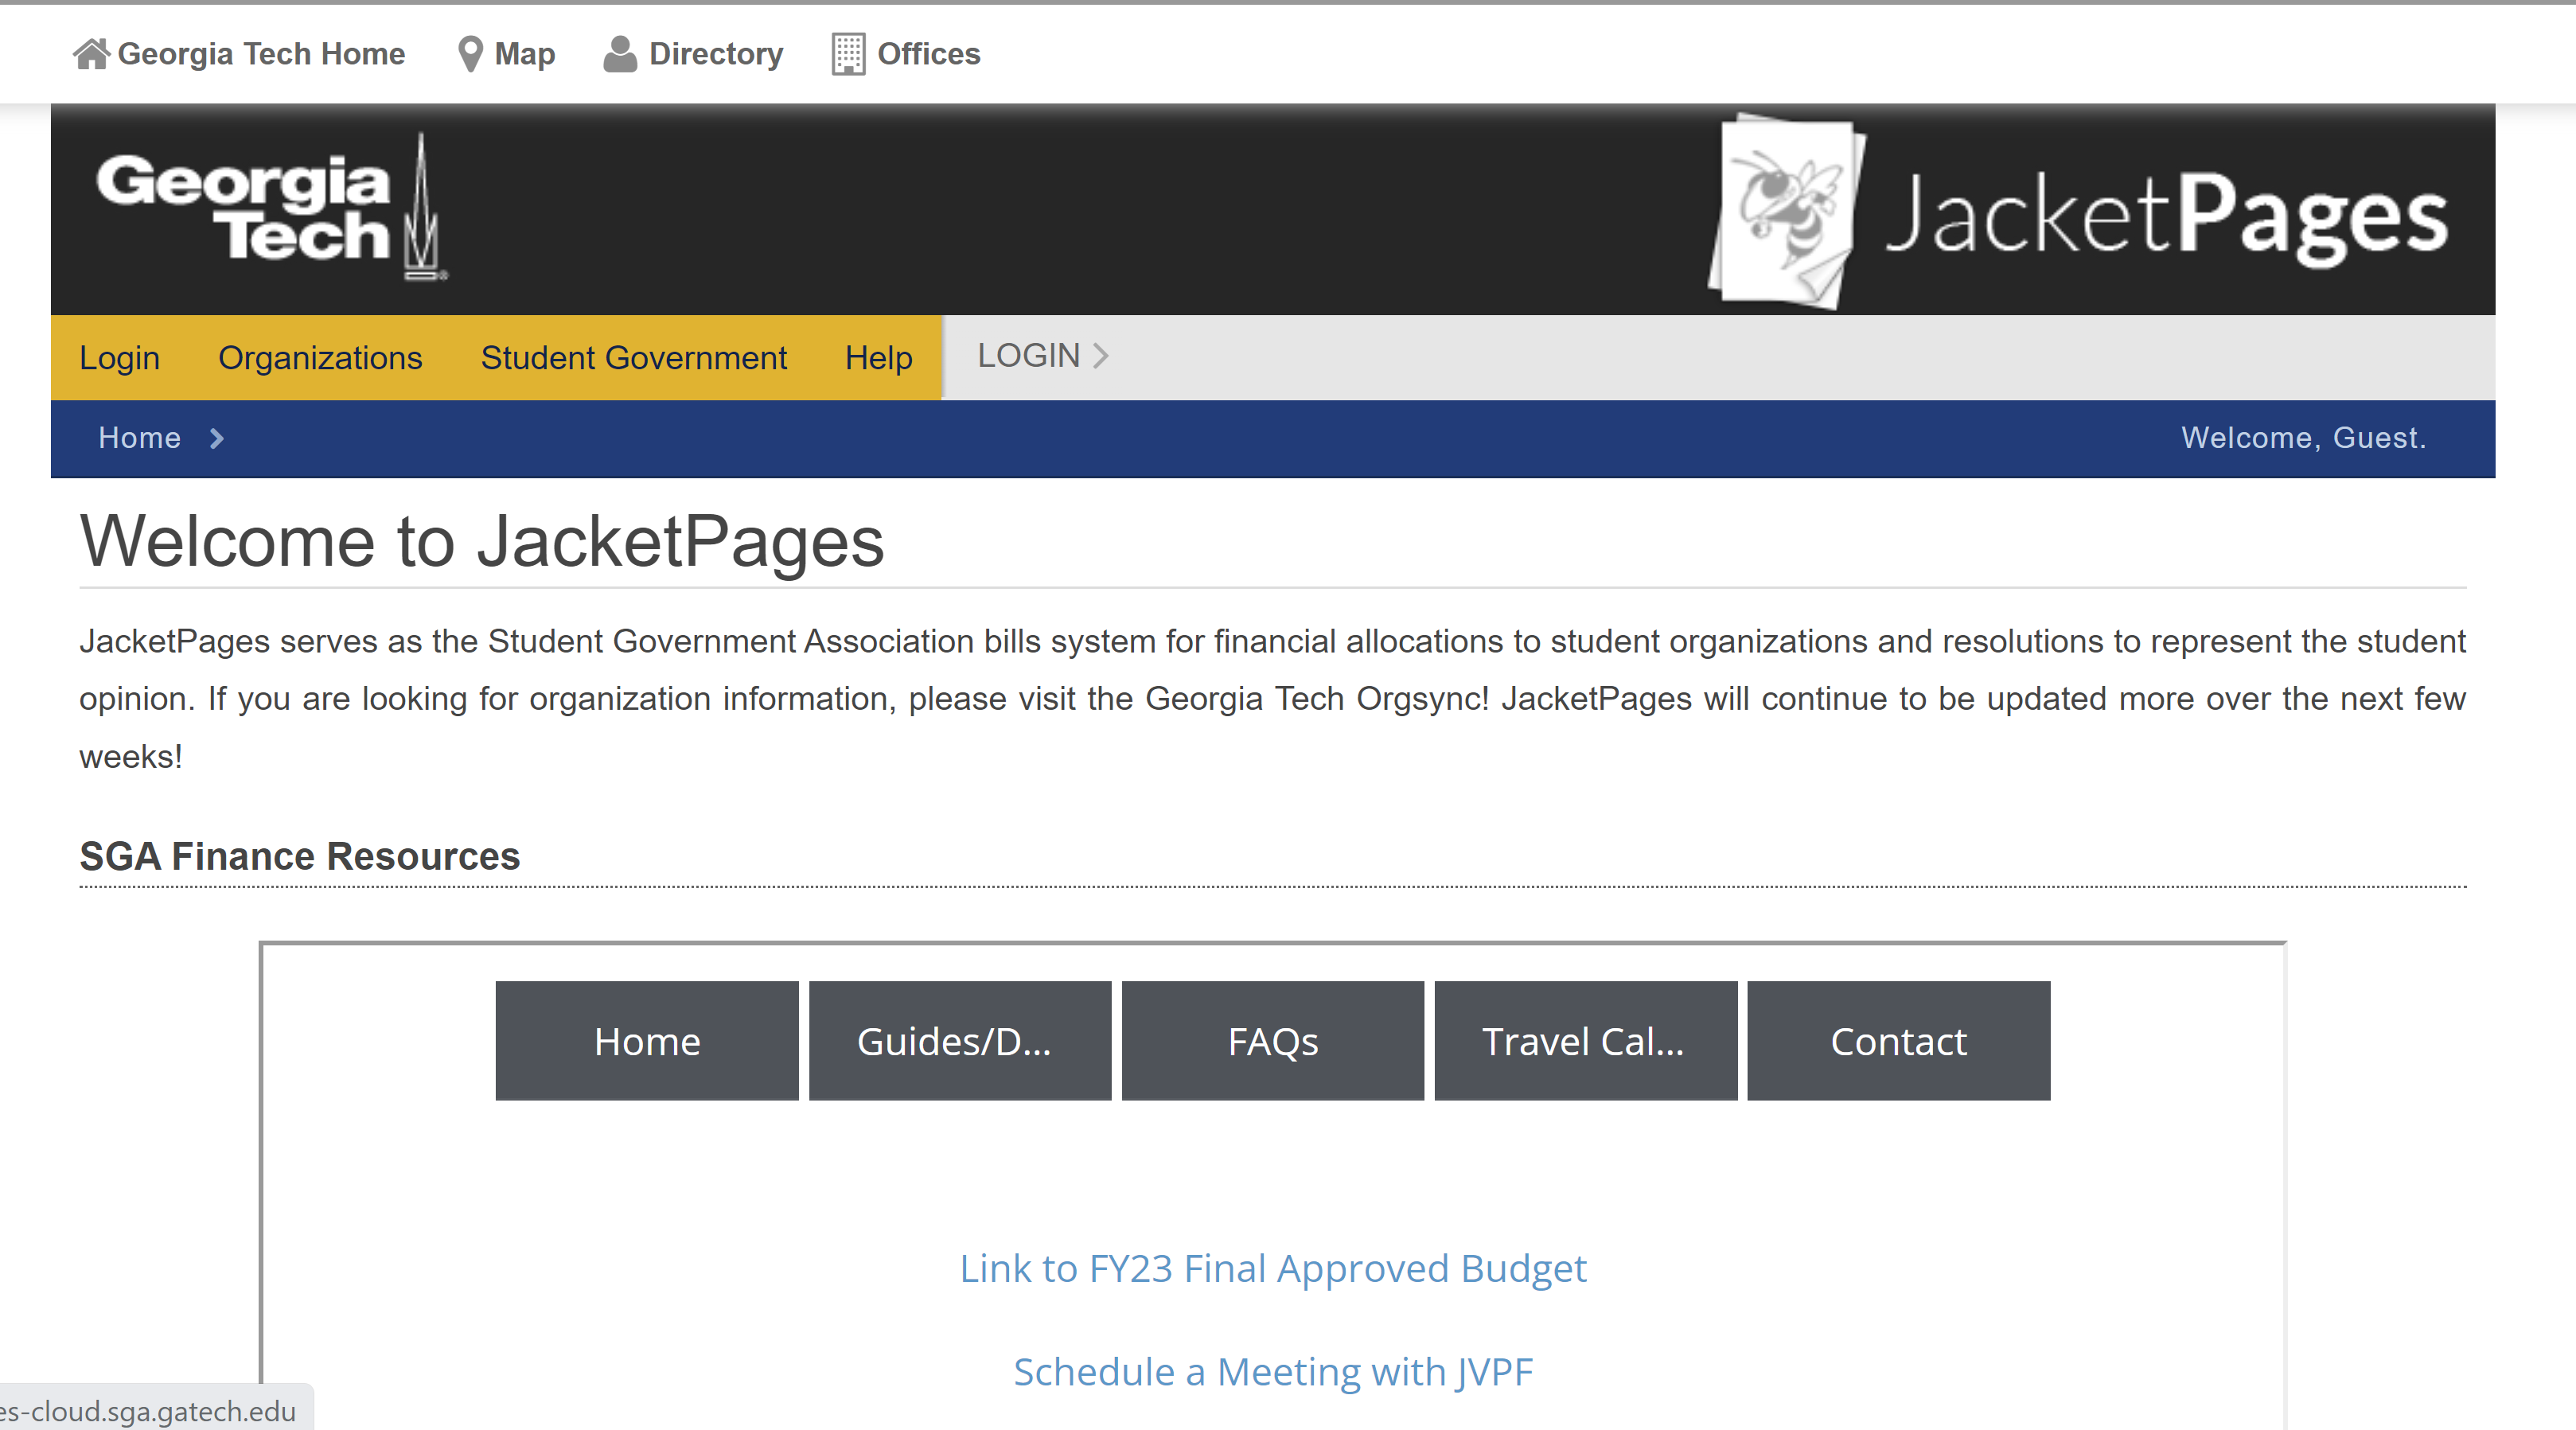Screen dimensions: 2576x1430
Task: Open the Organizations menu
Action: coord(320,358)
